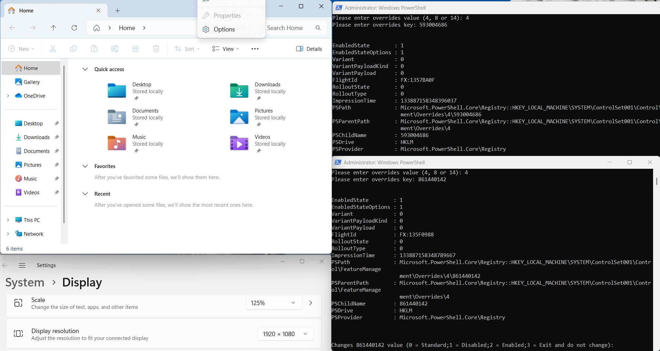Click the Share icon in Explorer toolbar
The image size is (660, 351).
coord(136,49)
